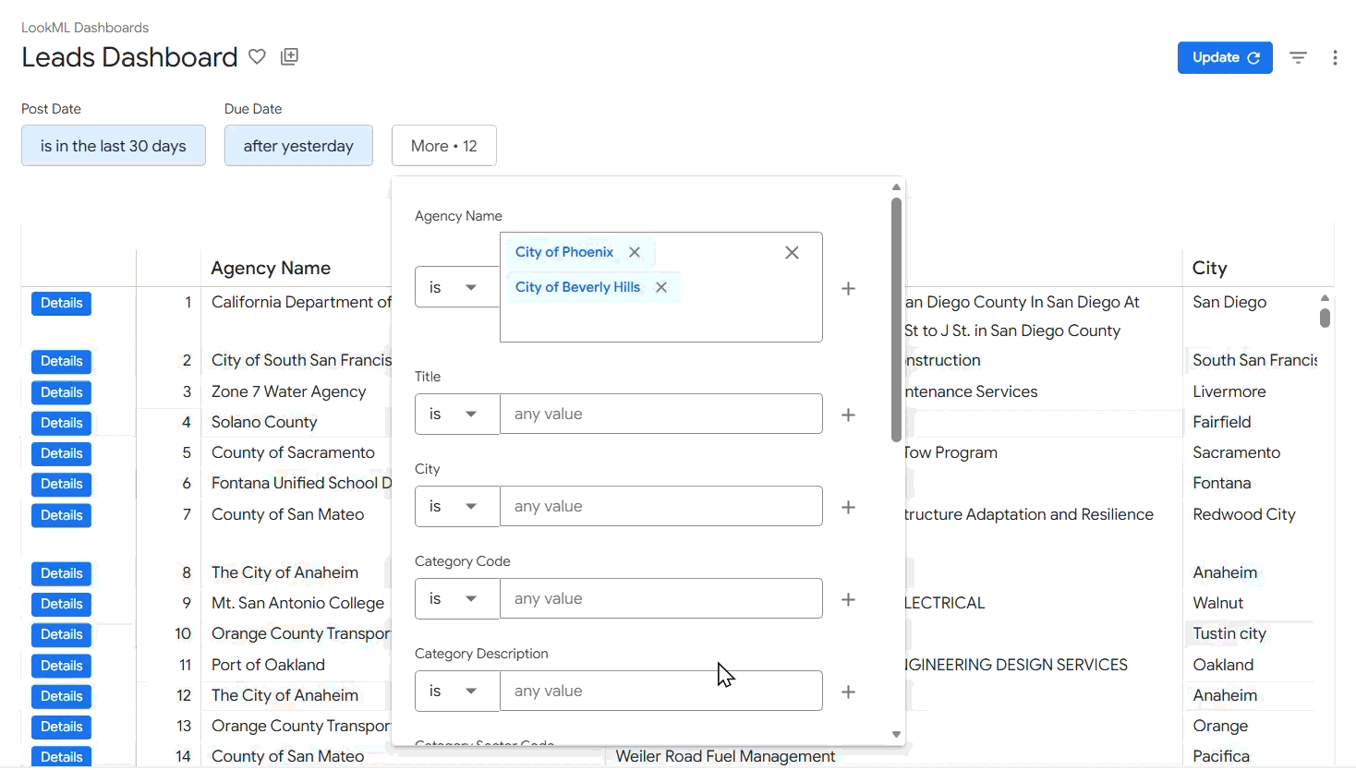Screen dimensions: 1356x770
Task: Sort by the City column header
Action: [x=1210, y=268]
